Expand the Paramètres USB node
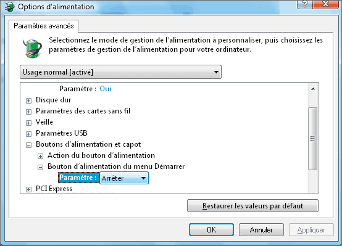The height and width of the screenshot is (246, 342). (x=28, y=134)
